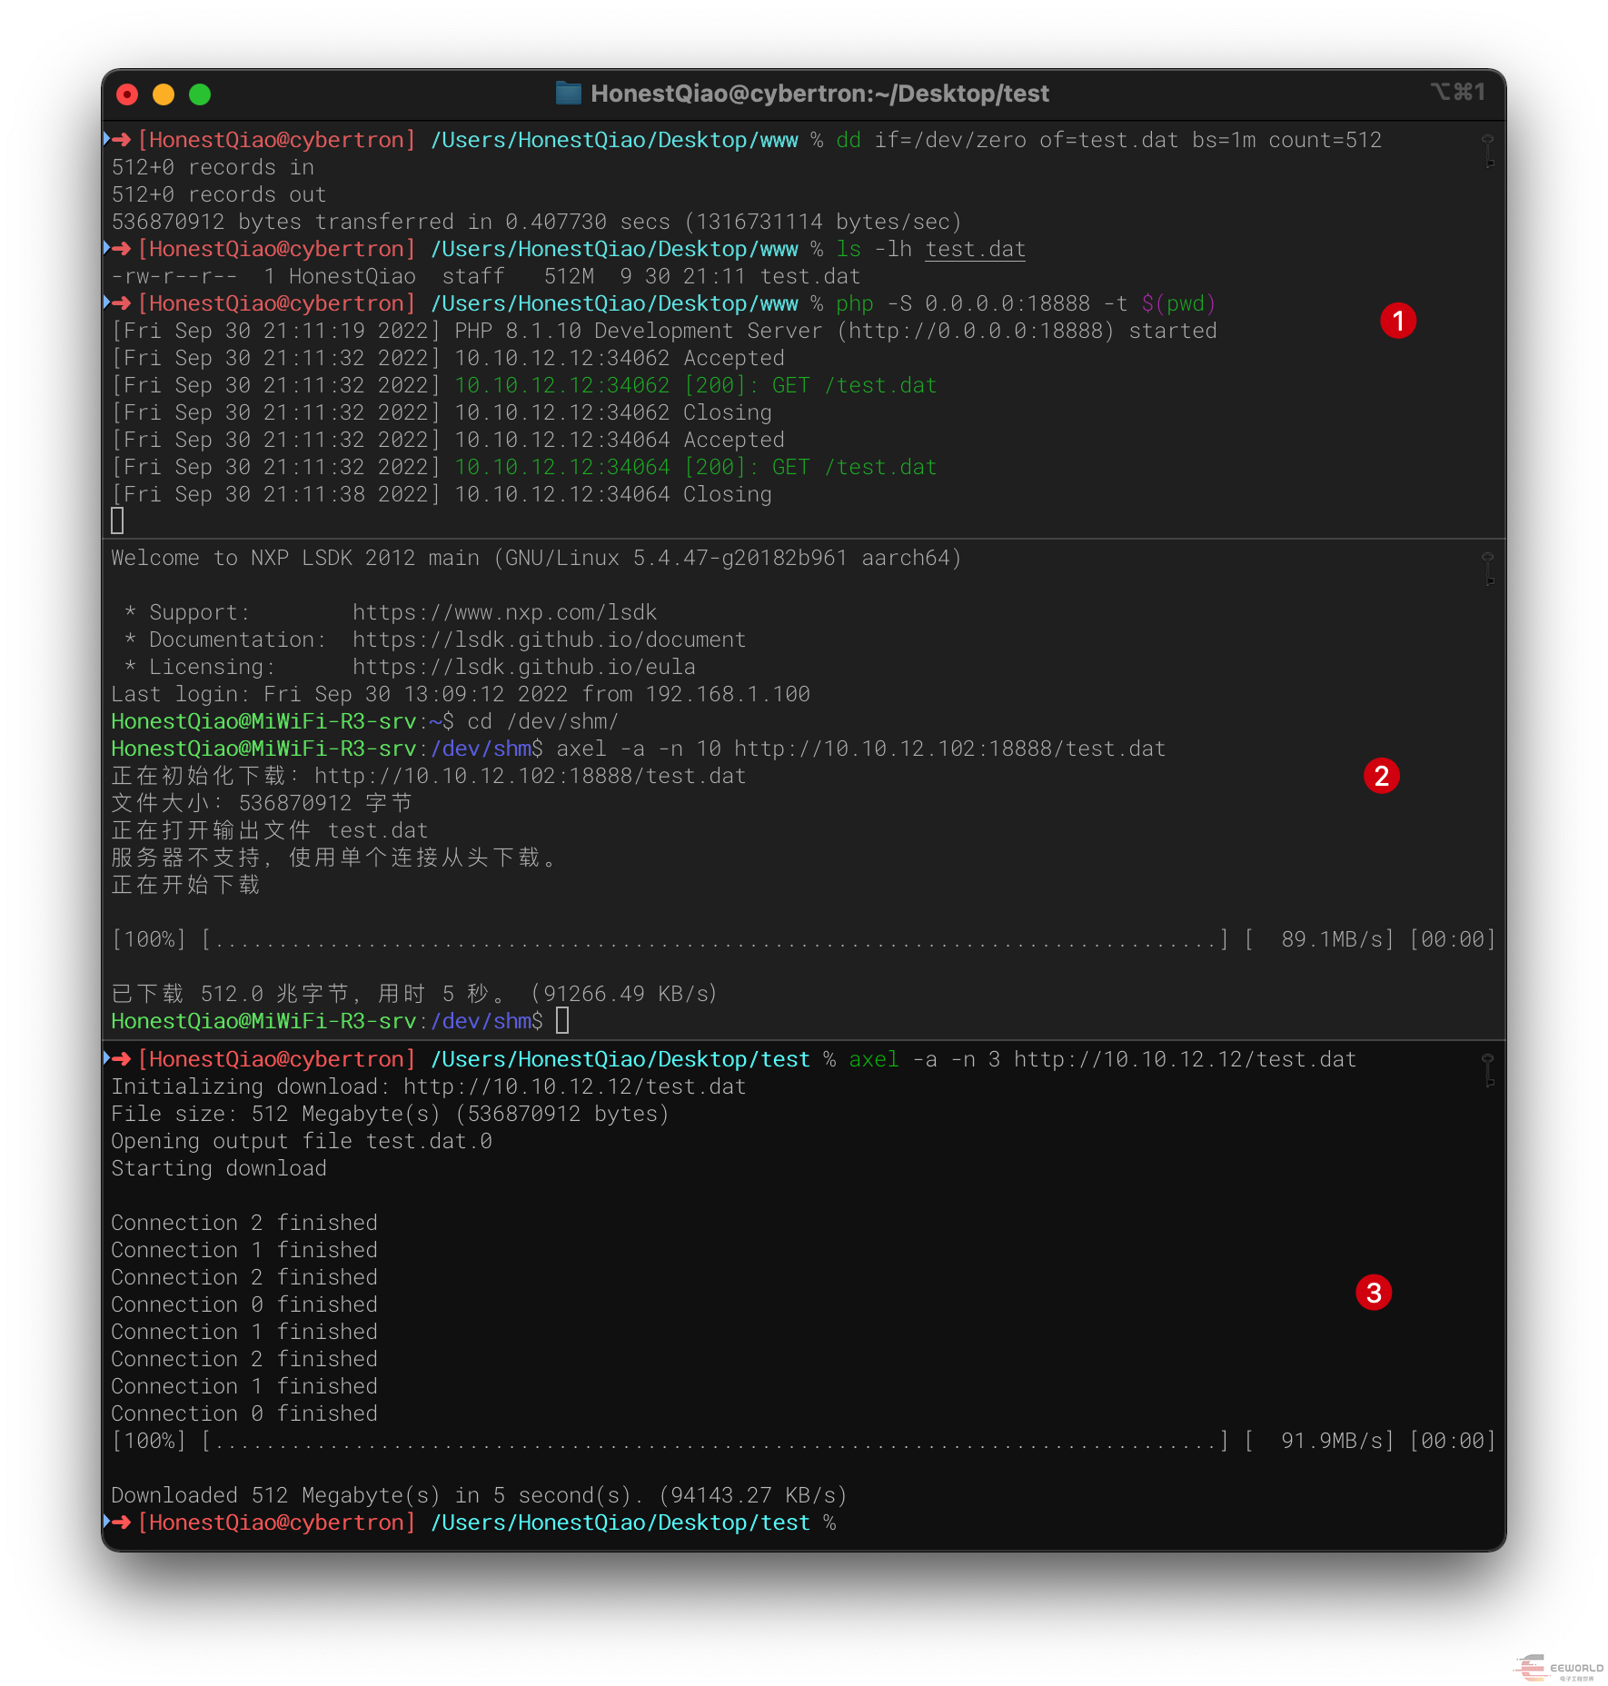Screen dimensions: 1608x1686
Task: Zoom the window using the green button
Action: [x=200, y=94]
